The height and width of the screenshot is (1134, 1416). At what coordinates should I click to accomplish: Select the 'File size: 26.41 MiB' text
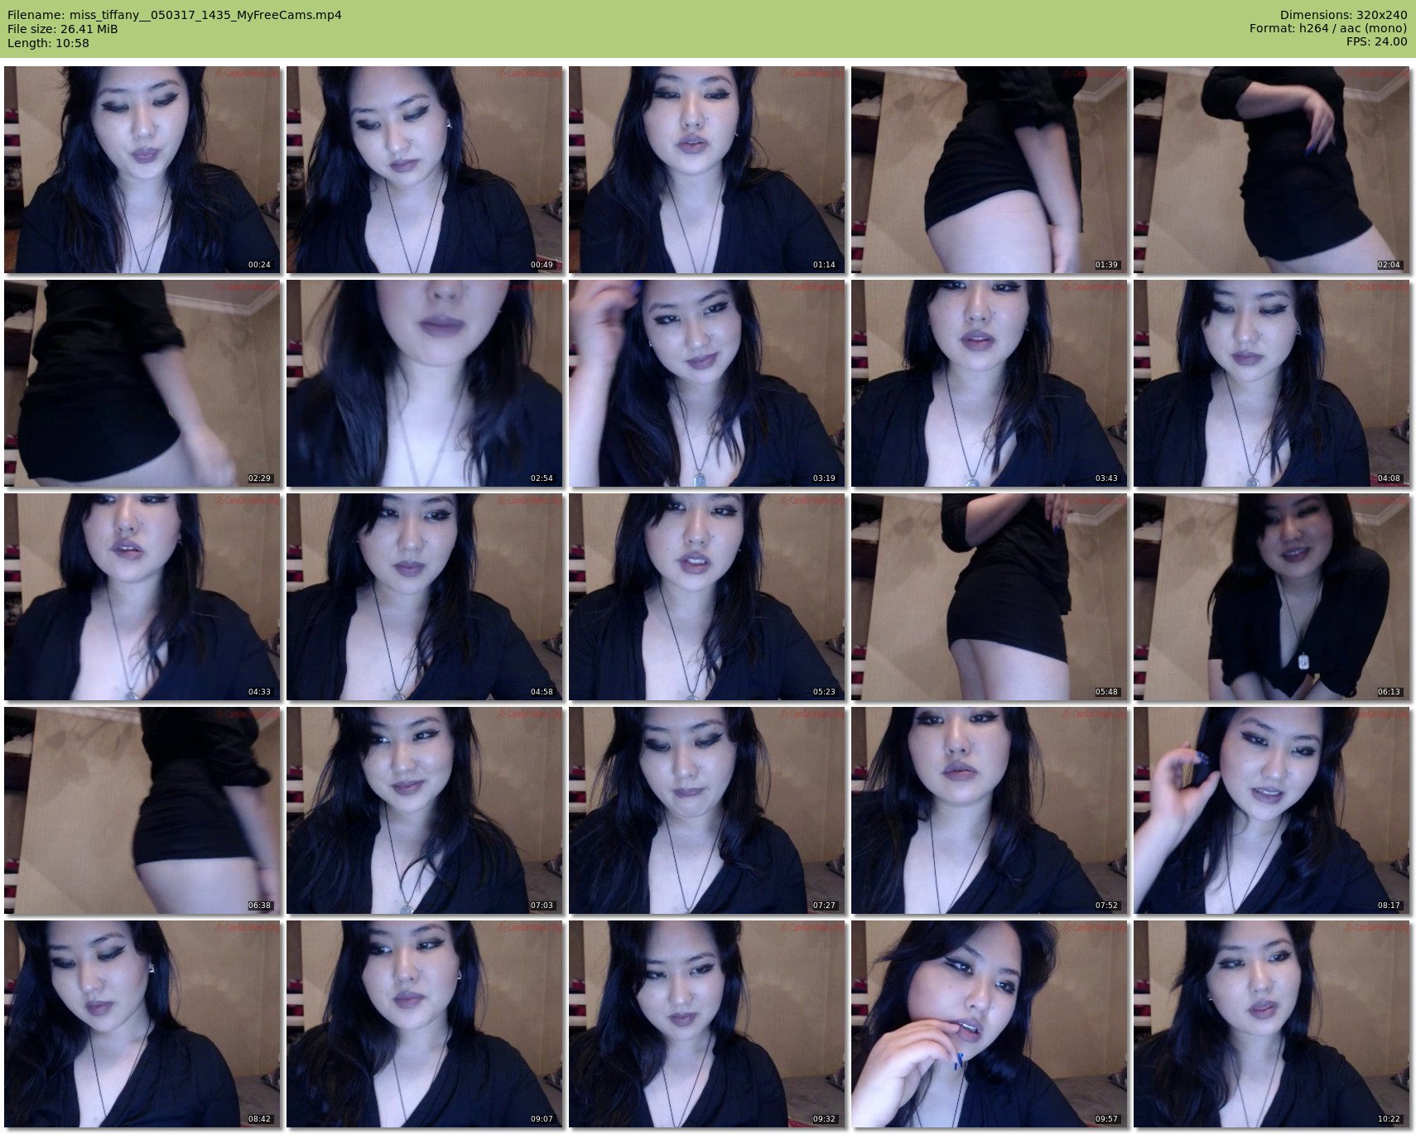(x=62, y=29)
